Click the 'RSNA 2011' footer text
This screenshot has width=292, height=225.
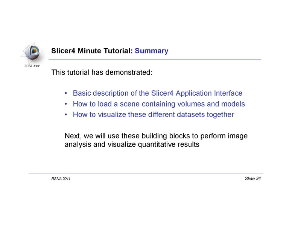point(61,179)
